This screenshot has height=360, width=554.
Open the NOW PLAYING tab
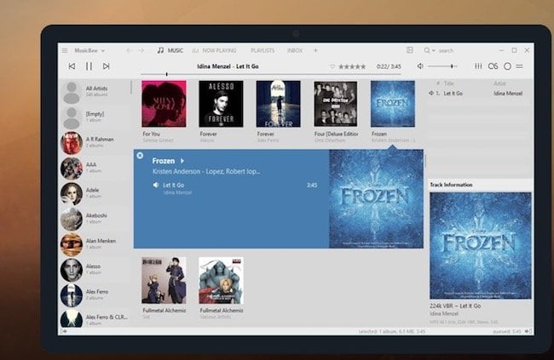(x=215, y=50)
